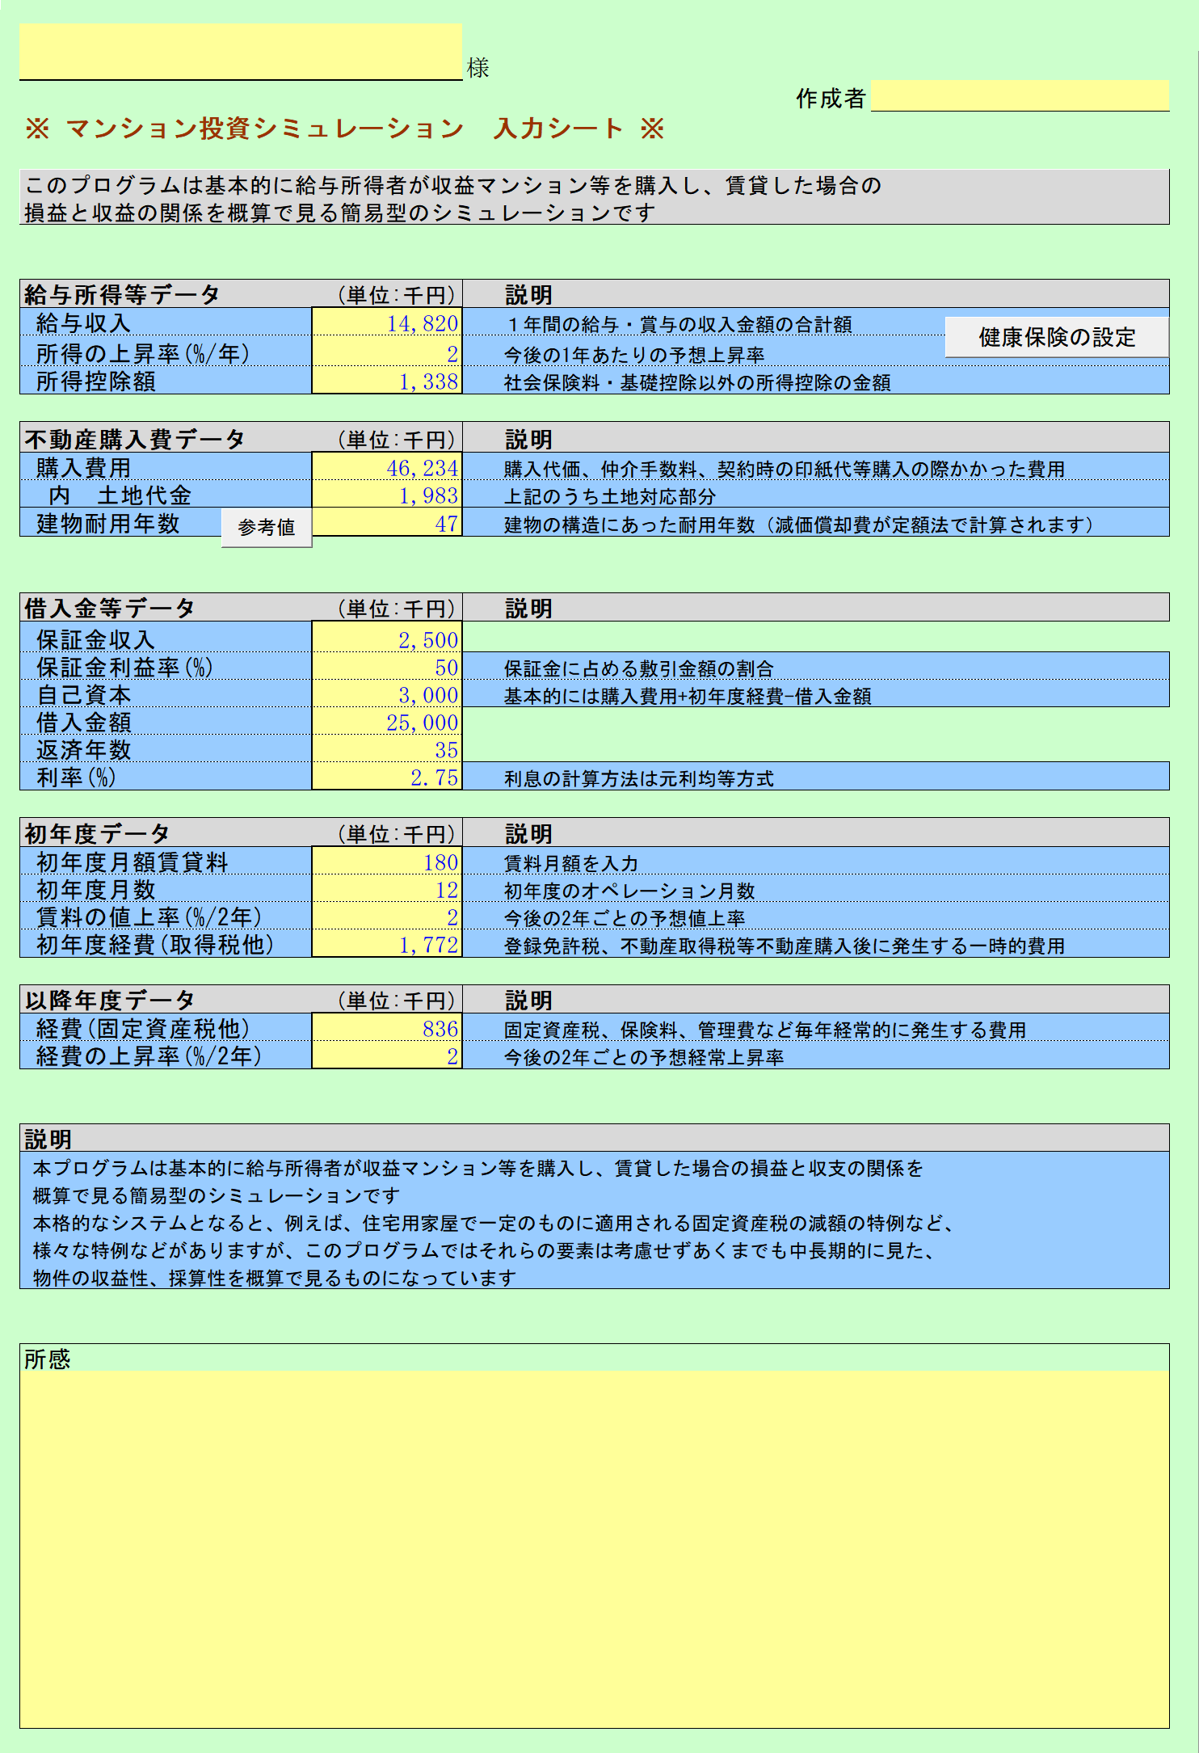Click the description 保証金に占める敷引金額の割合
1199x1753 pixels.
638,668
